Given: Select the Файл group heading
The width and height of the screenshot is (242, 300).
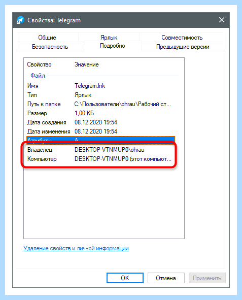Looking at the screenshot, I should [38, 76].
